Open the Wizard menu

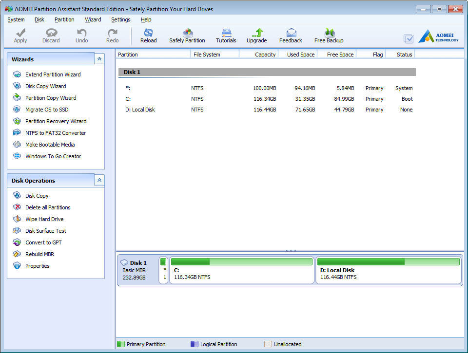tap(93, 19)
